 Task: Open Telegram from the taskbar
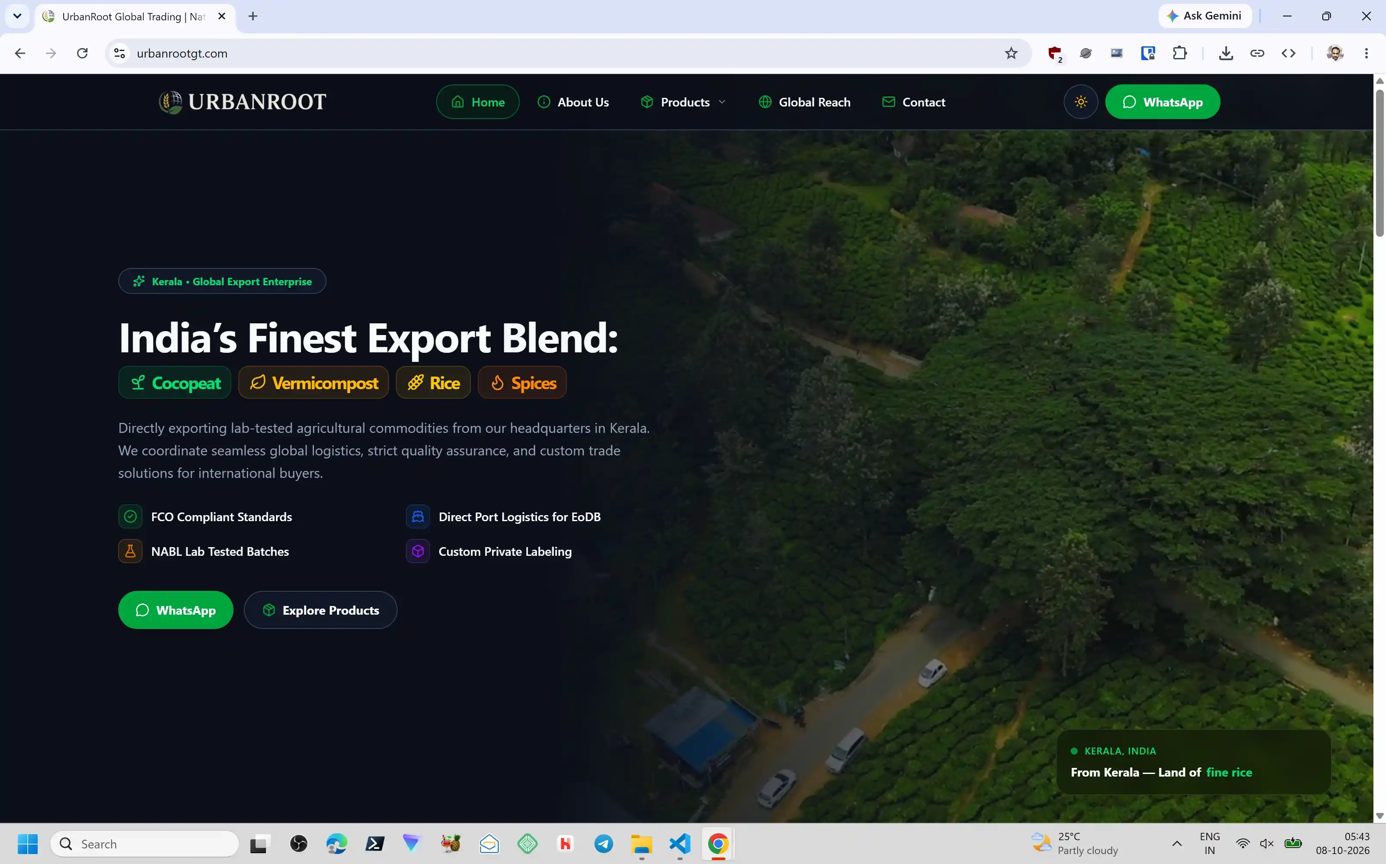click(x=603, y=844)
